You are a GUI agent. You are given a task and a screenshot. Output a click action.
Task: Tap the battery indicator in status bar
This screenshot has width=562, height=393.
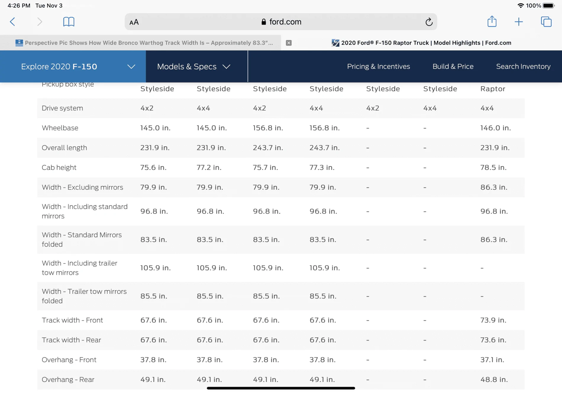click(549, 6)
